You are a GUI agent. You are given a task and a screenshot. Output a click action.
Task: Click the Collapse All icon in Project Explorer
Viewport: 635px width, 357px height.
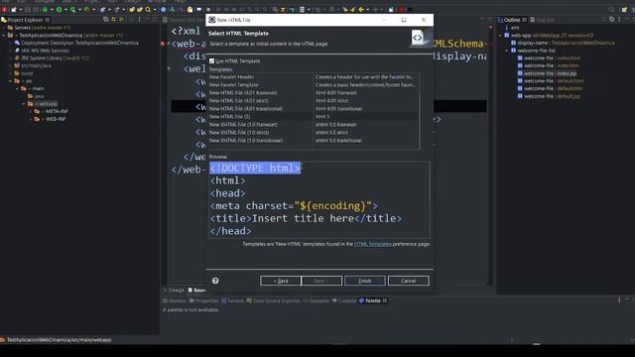click(x=106, y=20)
